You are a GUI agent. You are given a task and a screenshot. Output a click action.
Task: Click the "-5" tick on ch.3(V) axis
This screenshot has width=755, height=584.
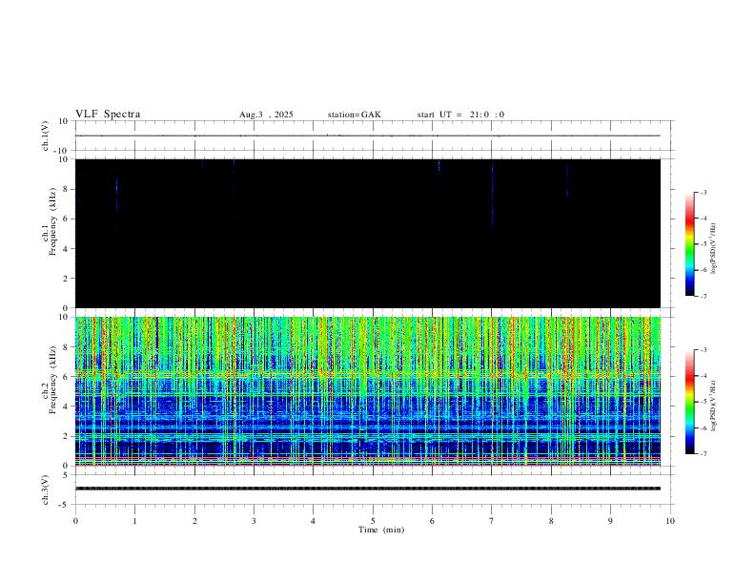[65, 505]
